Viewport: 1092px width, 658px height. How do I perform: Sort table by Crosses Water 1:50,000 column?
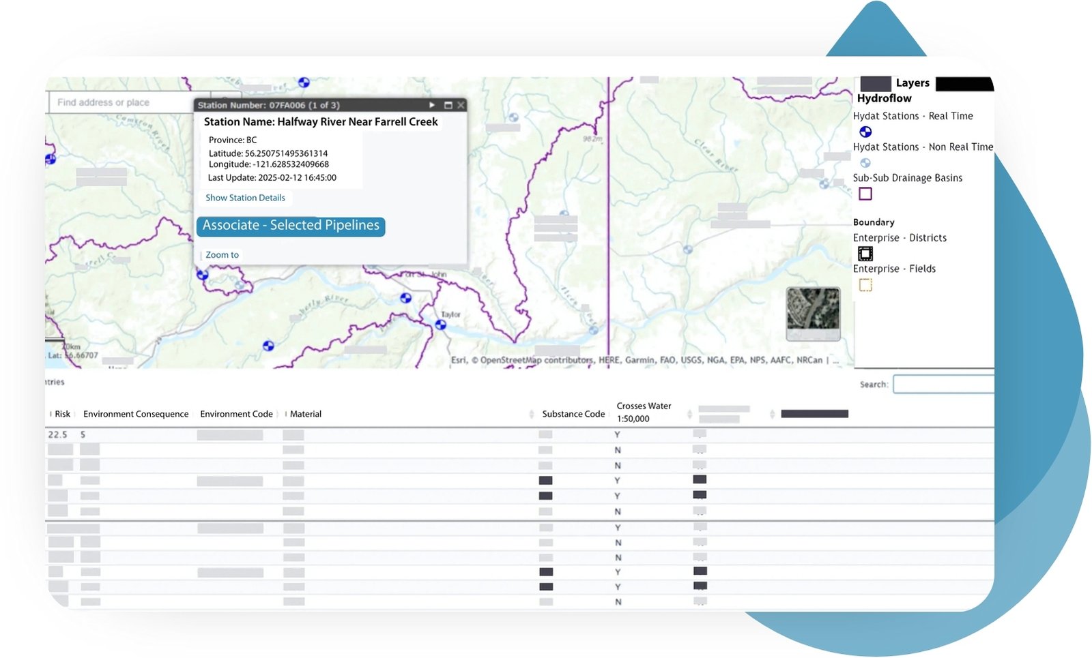[644, 412]
